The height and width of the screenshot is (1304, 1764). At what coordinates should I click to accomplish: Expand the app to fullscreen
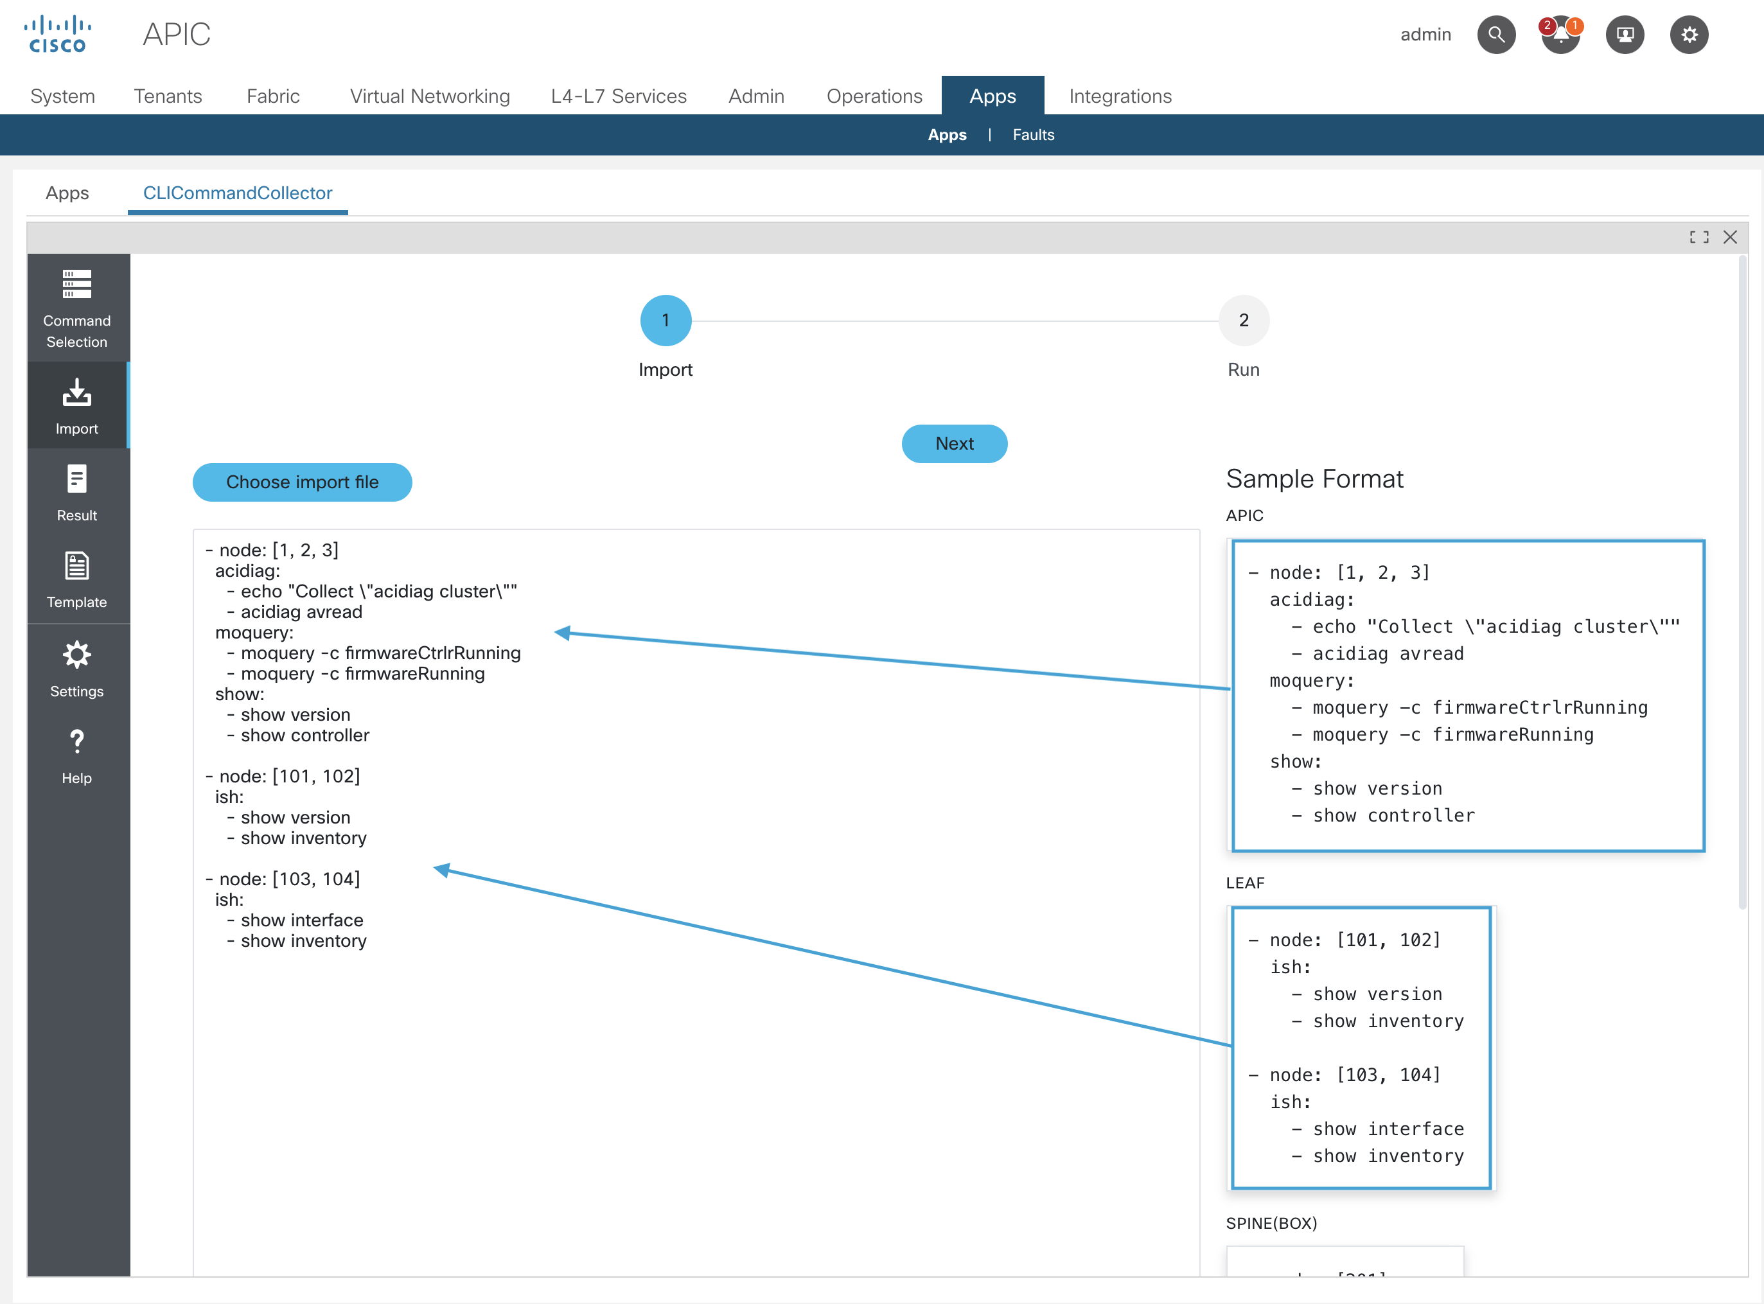(x=1698, y=237)
